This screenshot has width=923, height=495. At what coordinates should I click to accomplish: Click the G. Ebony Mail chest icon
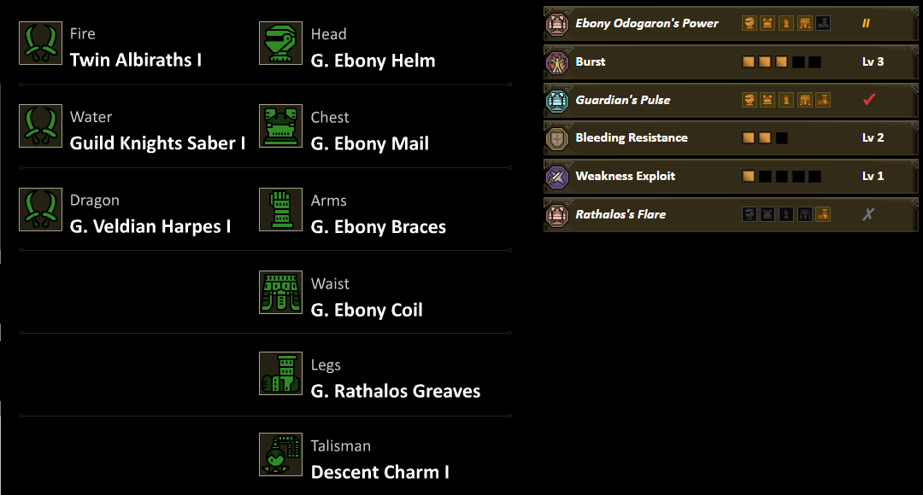(280, 126)
